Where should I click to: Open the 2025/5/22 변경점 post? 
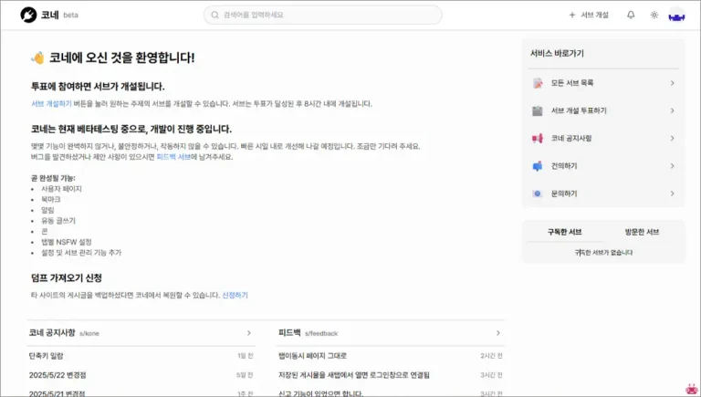58,375
